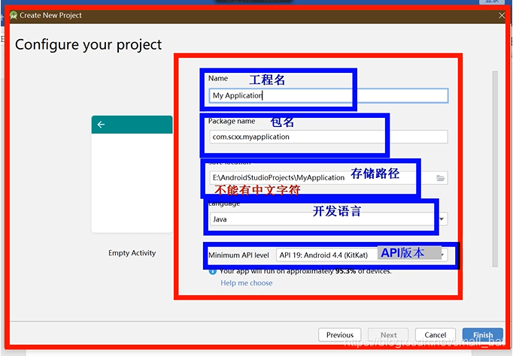Click the Configure your project heading
513x356 pixels.
pos(88,45)
